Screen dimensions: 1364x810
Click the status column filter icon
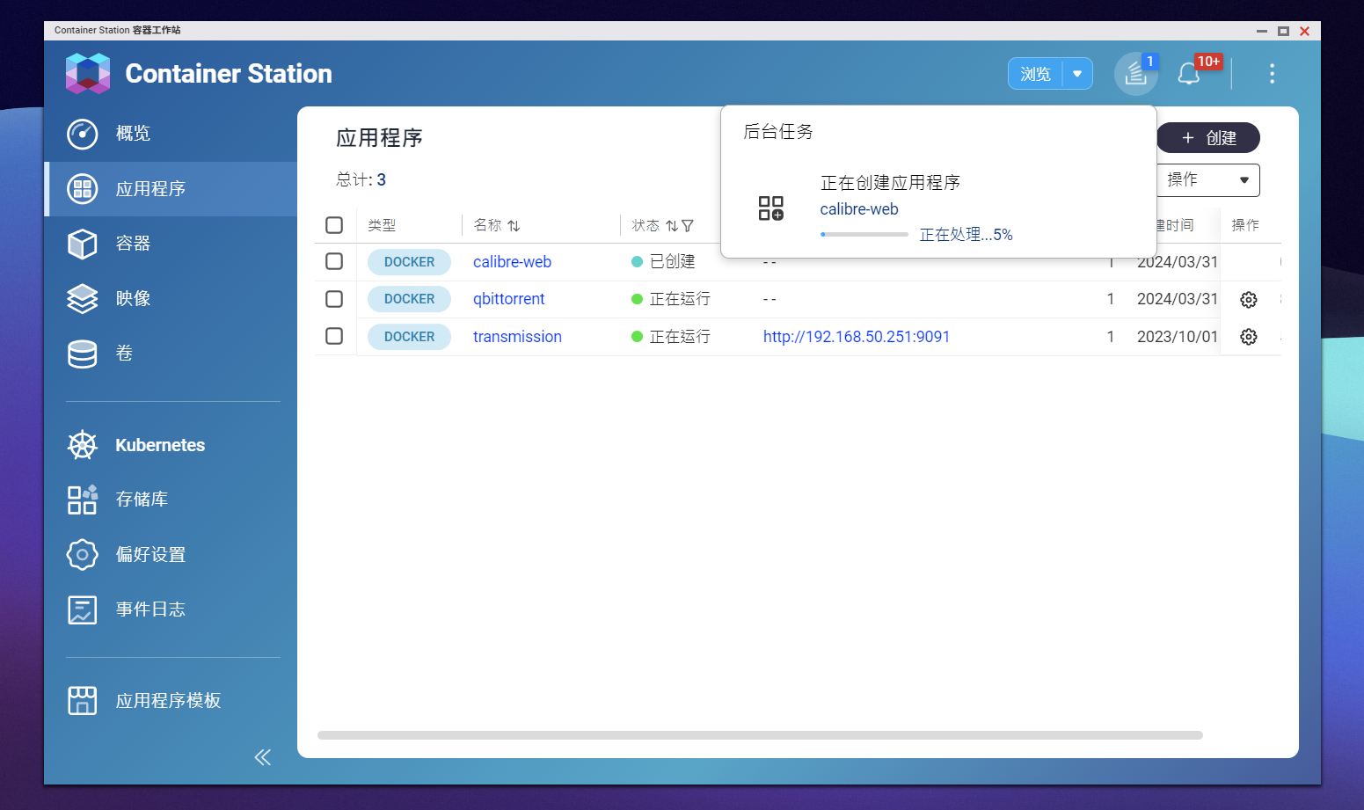click(688, 226)
